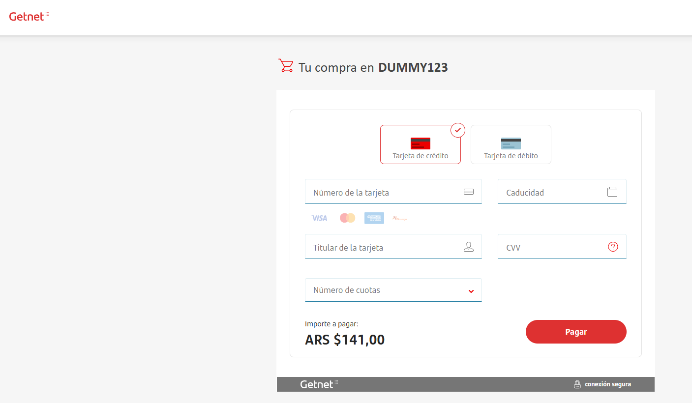Focus the Caducidad expiry field
Viewport: 692px width, 403px height.
562,192
